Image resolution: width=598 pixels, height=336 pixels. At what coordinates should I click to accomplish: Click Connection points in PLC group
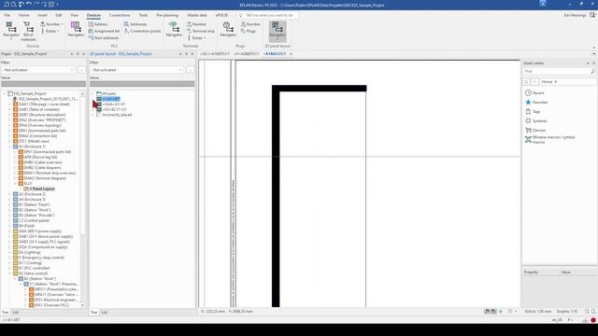[x=142, y=31]
